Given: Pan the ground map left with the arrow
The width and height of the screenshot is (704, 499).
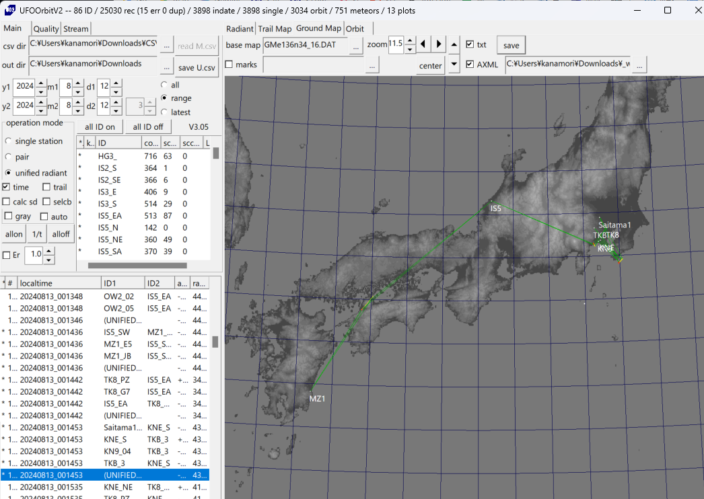Looking at the screenshot, I should [x=423, y=44].
